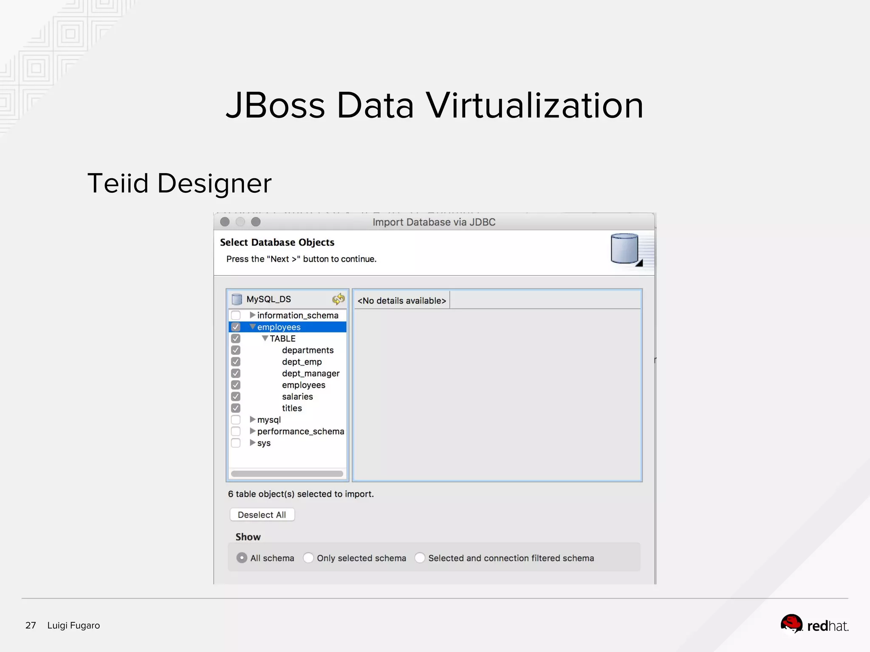Expand the mysql schema node
The height and width of the screenshot is (652, 870).
(252, 419)
